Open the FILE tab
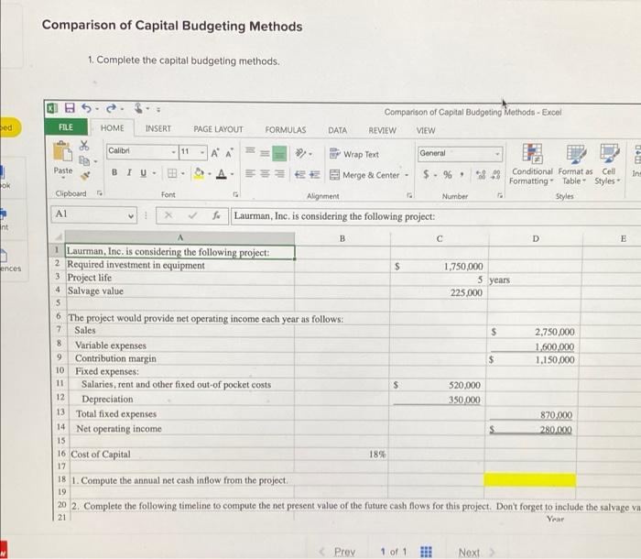Image resolution: width=641 pixels, height=559 pixels. [x=66, y=127]
